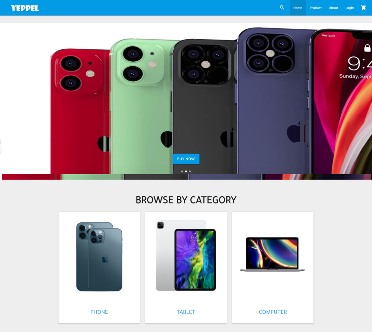This screenshot has height=332, width=372.
Task: Open the Product menu item
Action: pos(316,8)
